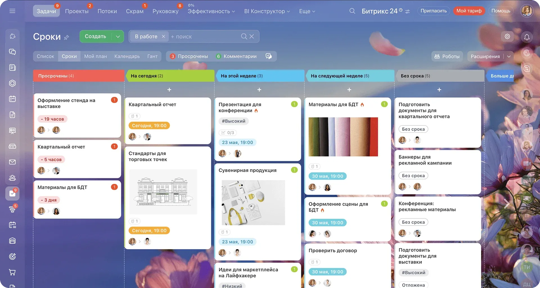Screen dimensions: 540x288
Task: Switch to the Гант view tab
Action: click(152, 56)
